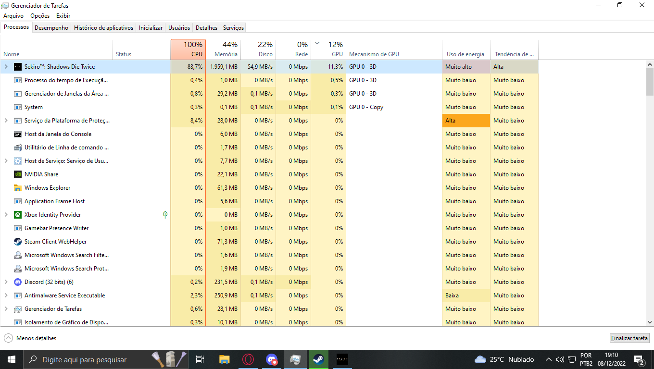654x369 pixels.
Task: Click the scrollbar down arrow
Action: click(x=650, y=322)
